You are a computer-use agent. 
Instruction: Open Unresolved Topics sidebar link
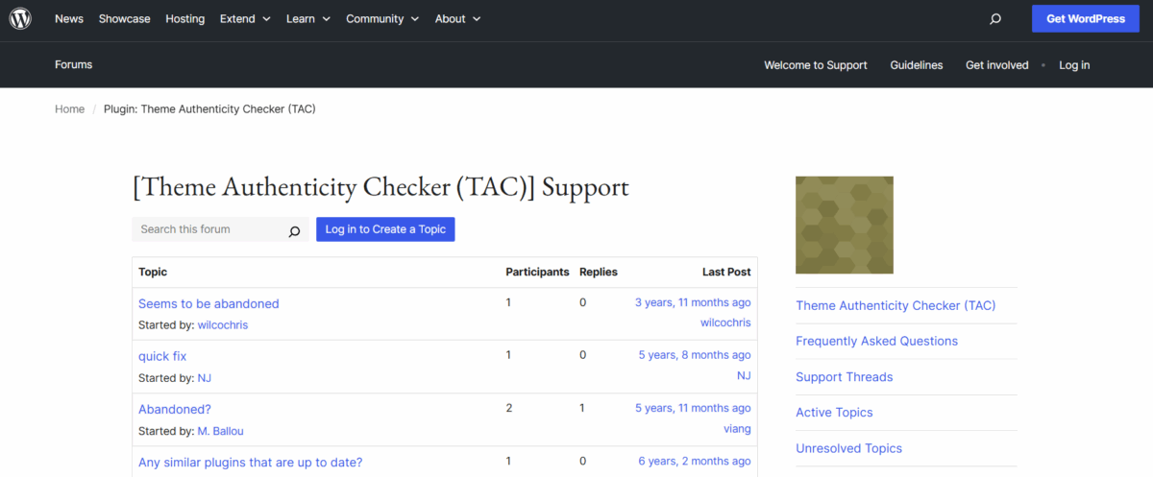[849, 448]
